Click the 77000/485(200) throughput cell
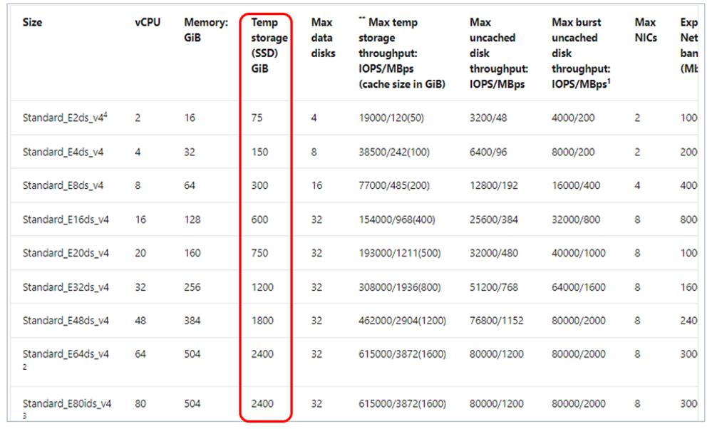The width and height of the screenshot is (712, 429). pyautogui.click(x=394, y=186)
